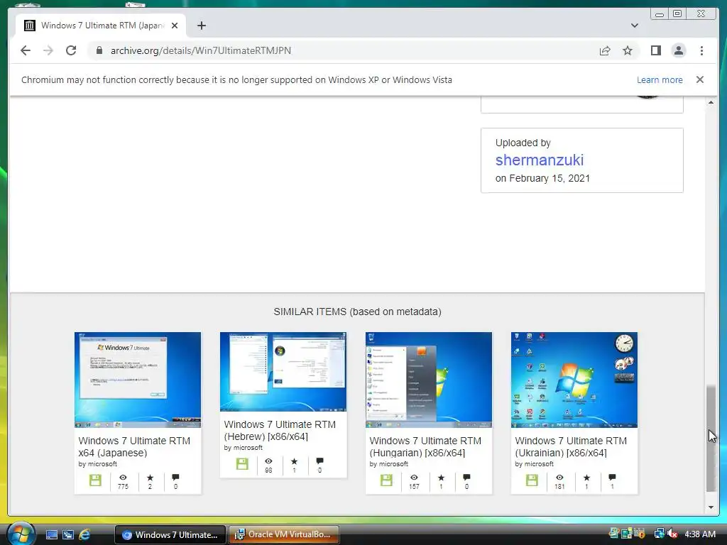Click views eye icon on Ukrainian card
The height and width of the screenshot is (545, 727).
point(559,478)
